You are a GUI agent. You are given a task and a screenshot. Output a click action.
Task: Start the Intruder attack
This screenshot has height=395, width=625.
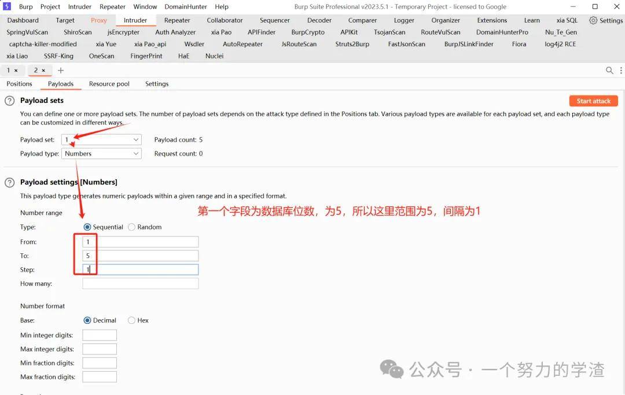click(x=594, y=101)
